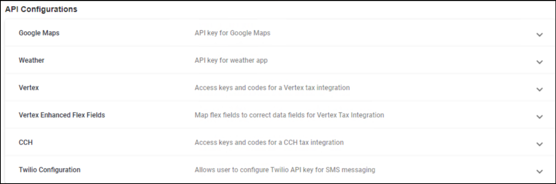This screenshot has width=556, height=184.
Task: Click the API Configurations heading
Action: point(41,10)
